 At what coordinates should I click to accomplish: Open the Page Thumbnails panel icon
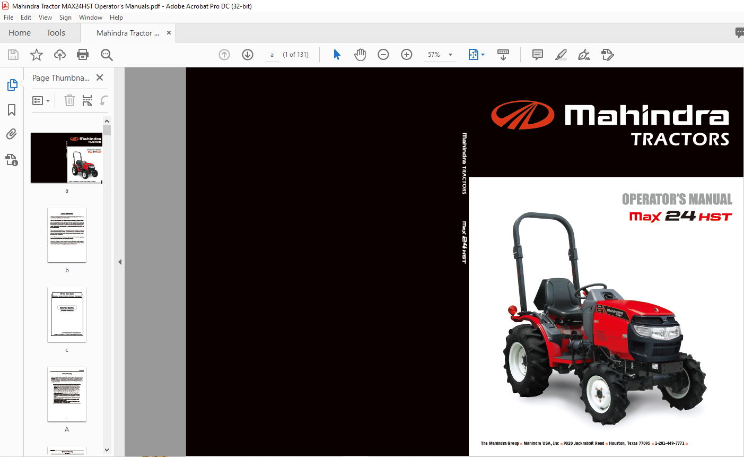pyautogui.click(x=12, y=85)
